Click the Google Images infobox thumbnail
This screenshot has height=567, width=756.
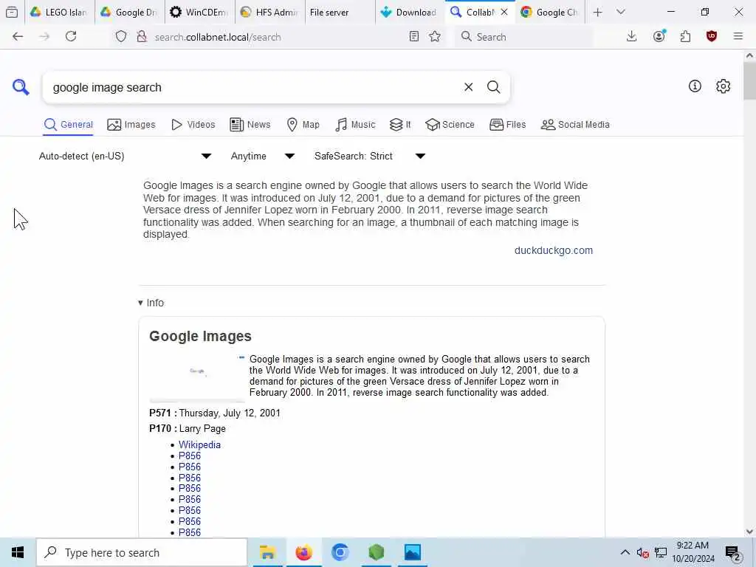point(197,378)
